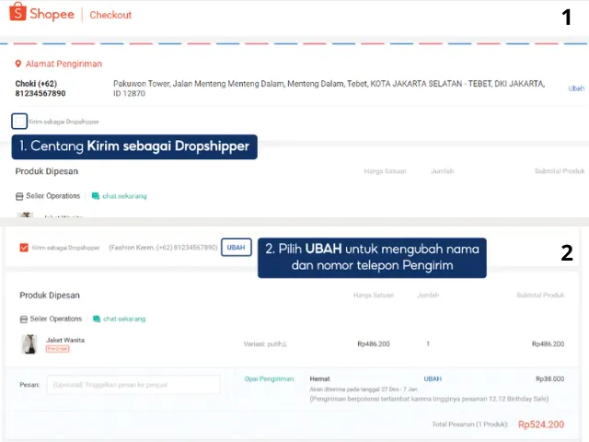Click the Checkout page title
The height and width of the screenshot is (442, 589).
(110, 15)
